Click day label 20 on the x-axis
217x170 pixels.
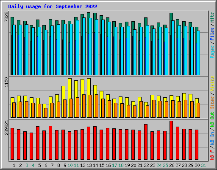pos(134,165)
